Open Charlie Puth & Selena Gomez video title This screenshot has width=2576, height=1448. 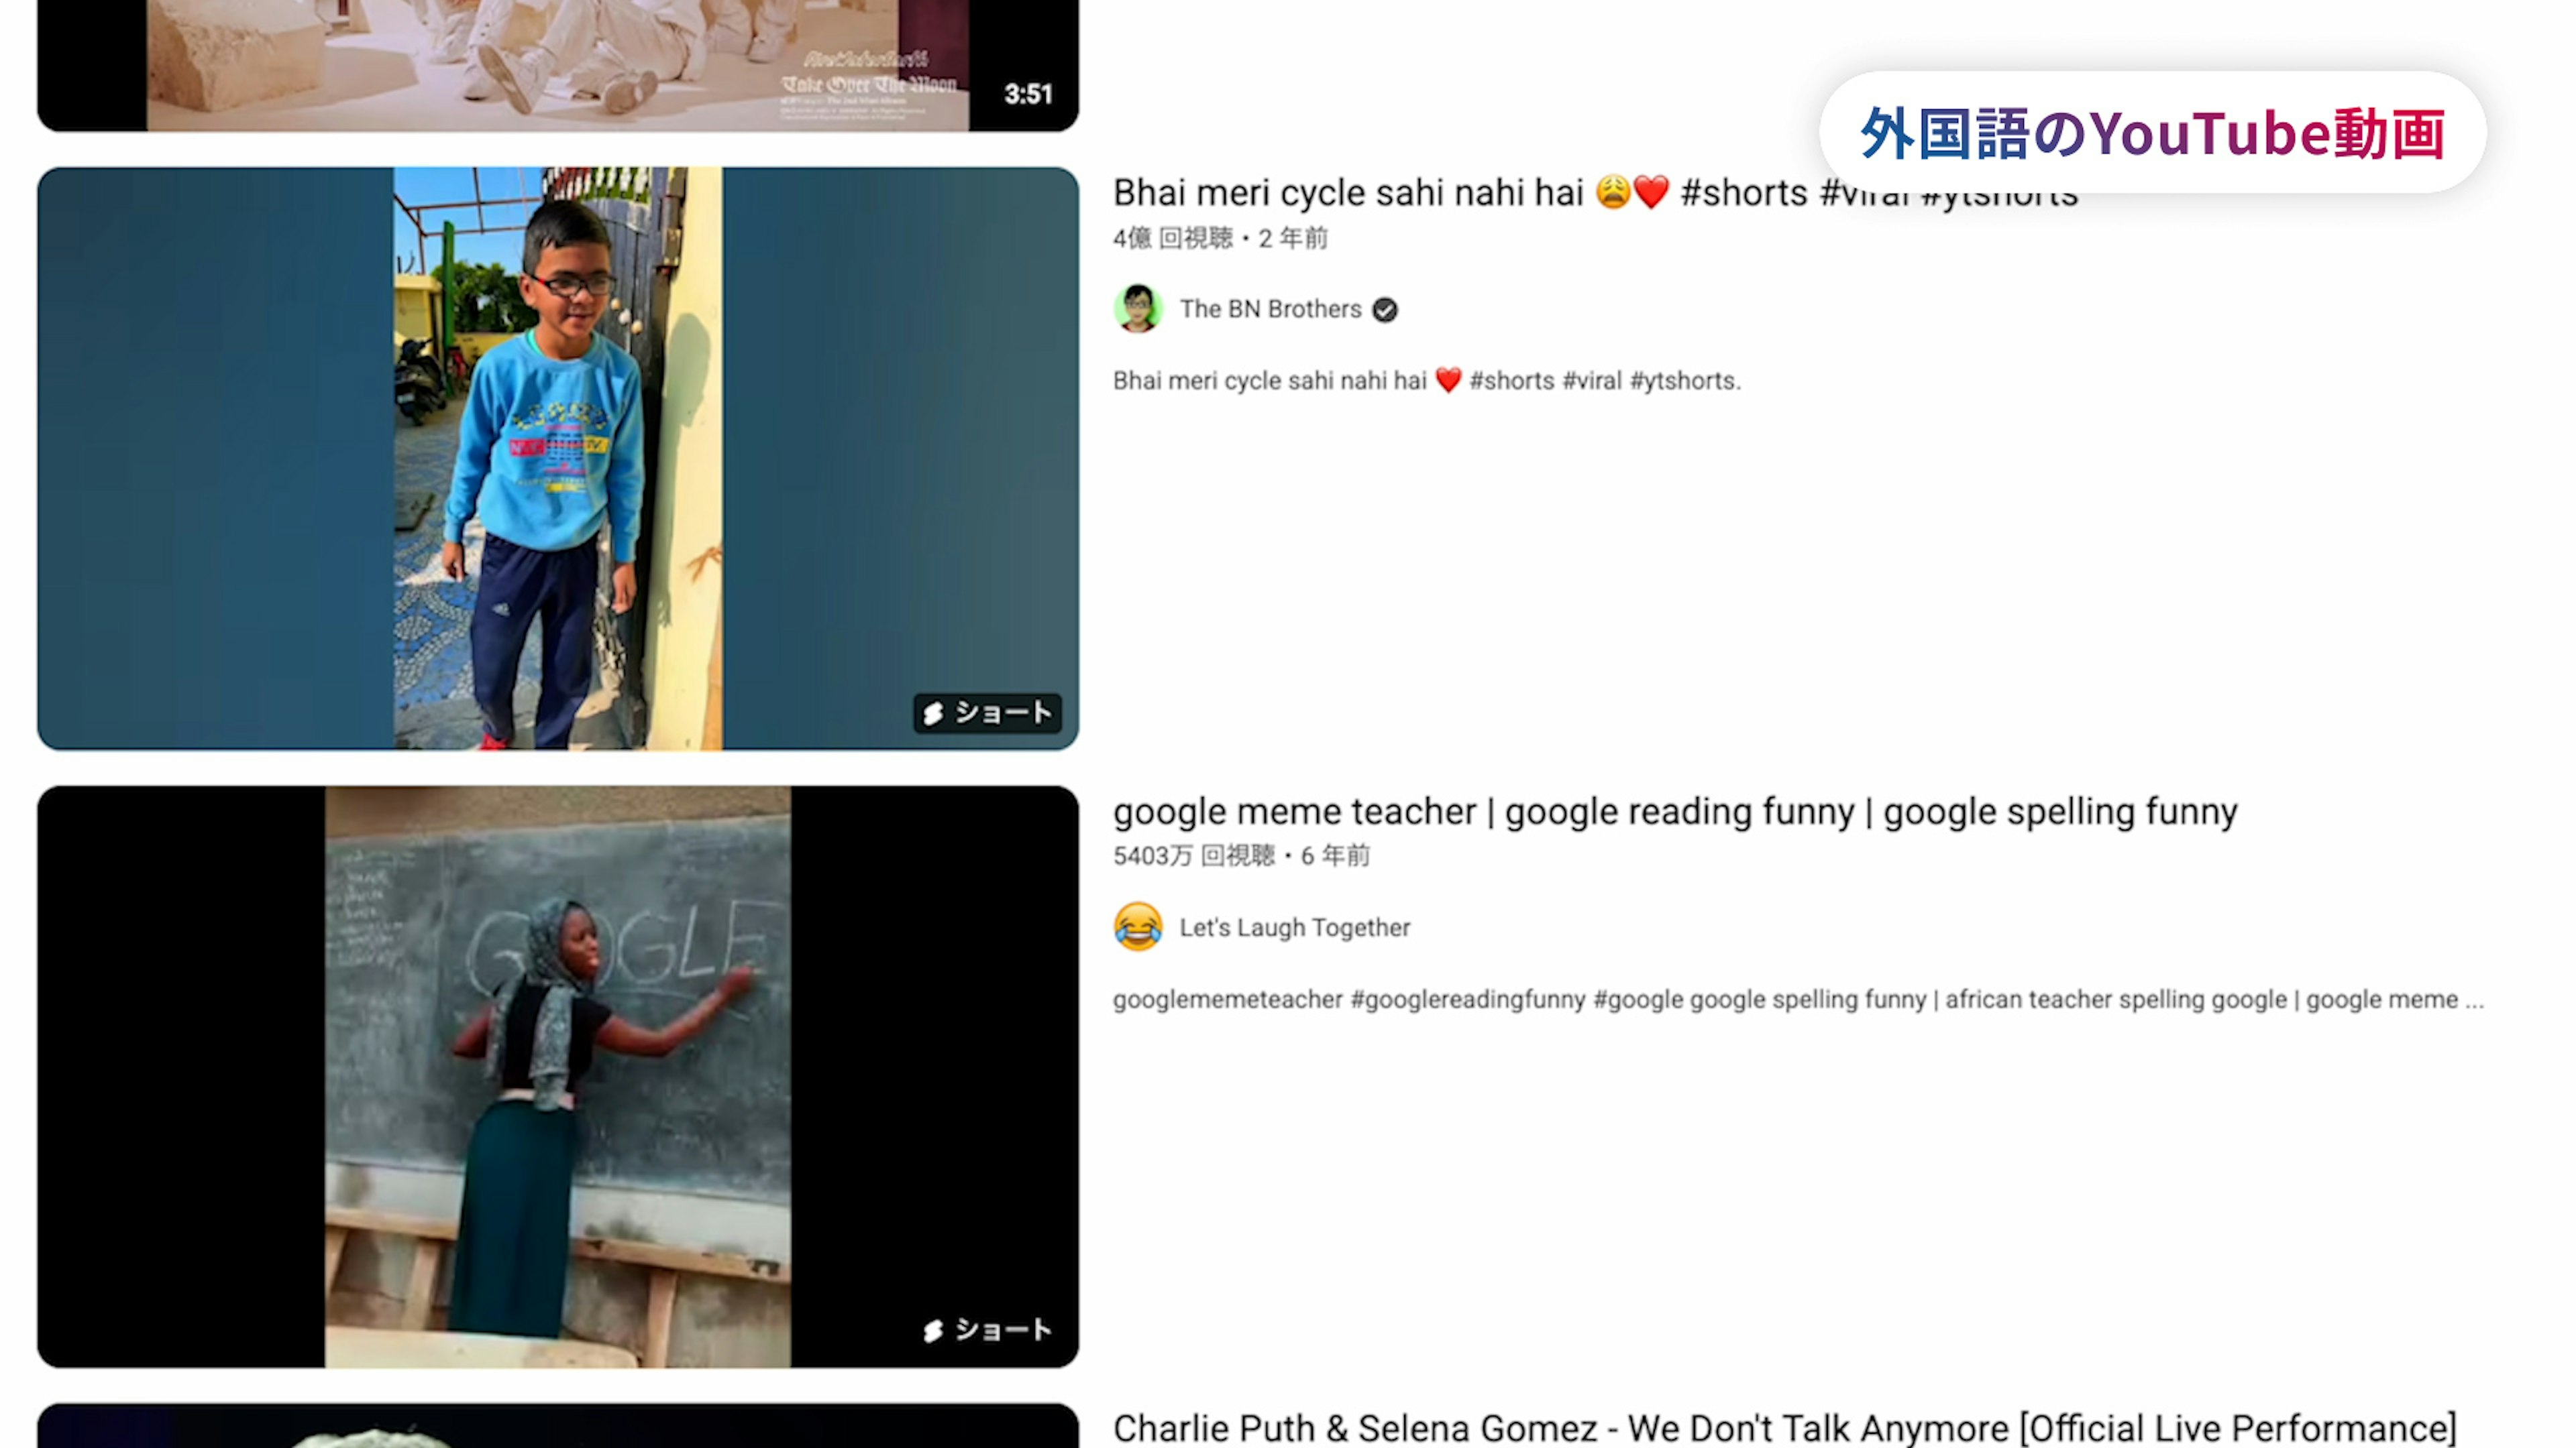(1784, 1427)
